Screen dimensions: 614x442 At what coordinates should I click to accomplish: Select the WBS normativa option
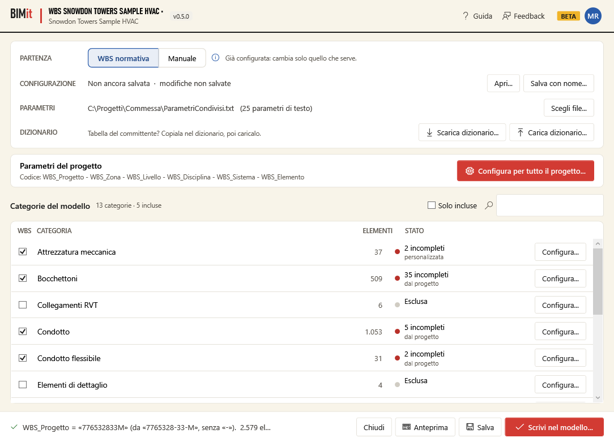click(123, 58)
